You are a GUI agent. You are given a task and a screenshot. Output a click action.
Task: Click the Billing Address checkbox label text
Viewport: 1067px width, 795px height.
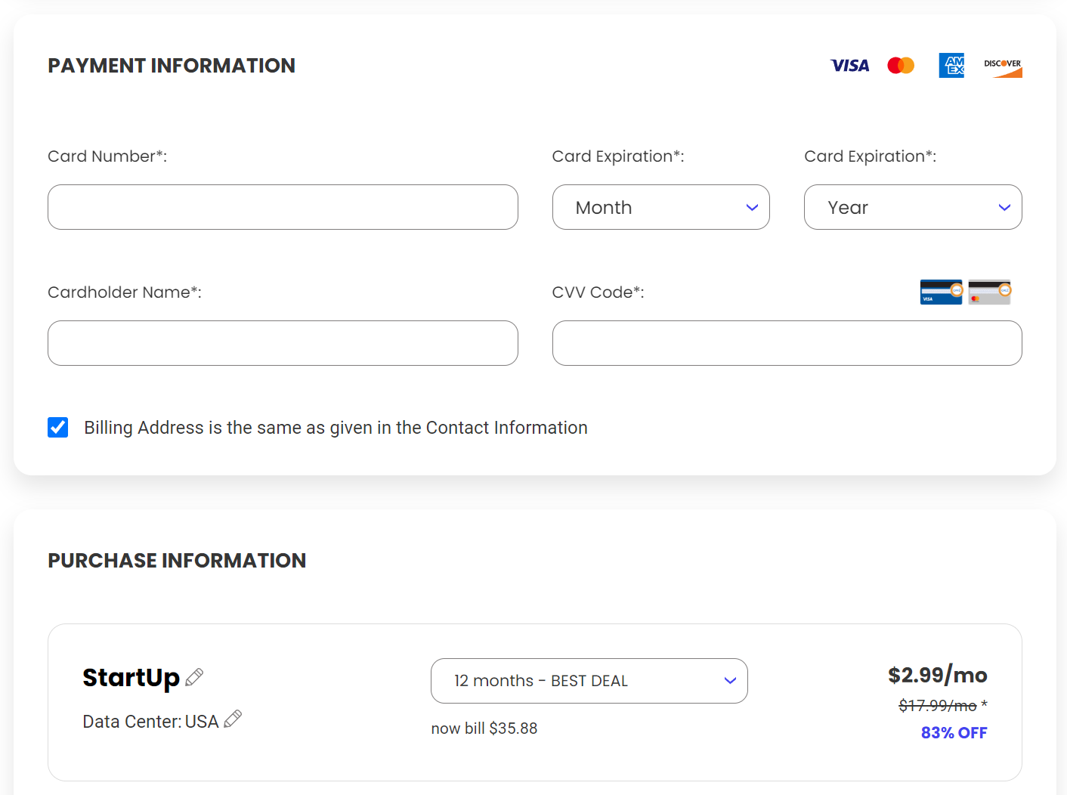coord(336,428)
